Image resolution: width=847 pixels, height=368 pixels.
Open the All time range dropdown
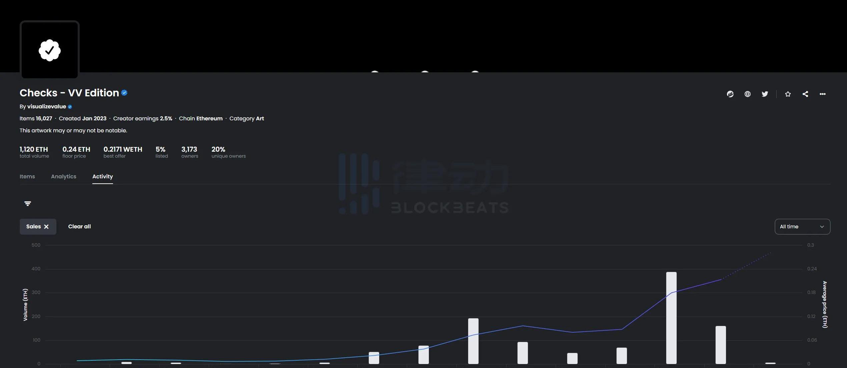(x=802, y=227)
